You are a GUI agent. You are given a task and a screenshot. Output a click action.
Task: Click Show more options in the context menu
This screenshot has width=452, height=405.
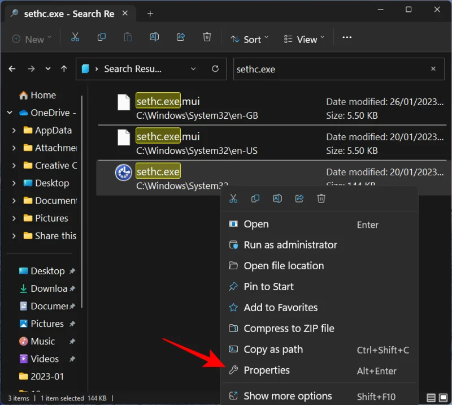tap(288, 395)
